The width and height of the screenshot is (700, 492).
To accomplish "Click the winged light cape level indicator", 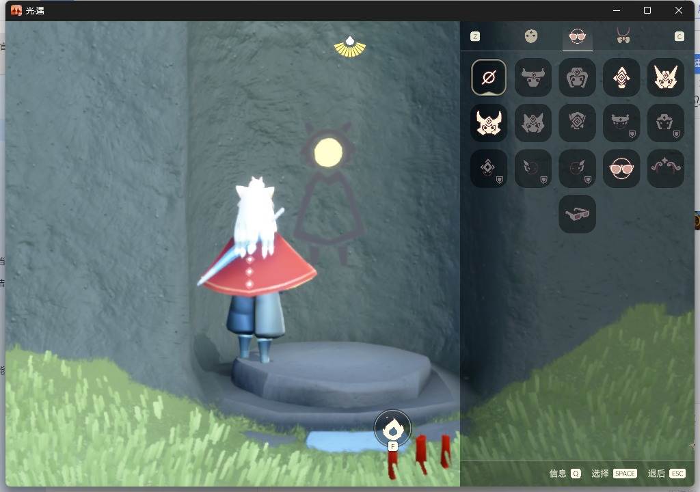I will tap(350, 47).
